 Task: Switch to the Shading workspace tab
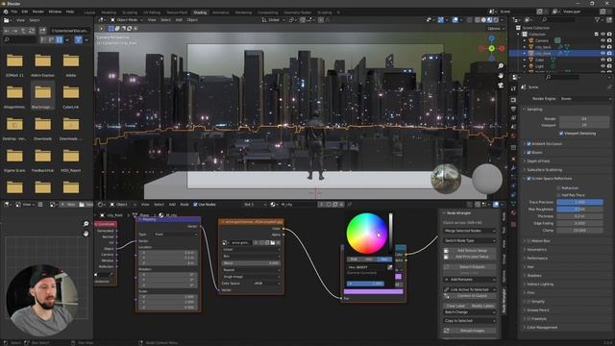[x=200, y=12]
